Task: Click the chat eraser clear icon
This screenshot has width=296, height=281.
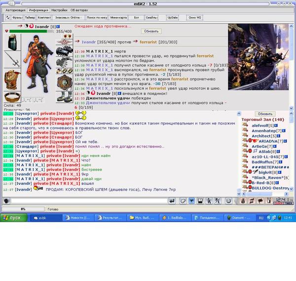Action: tap(183, 201)
